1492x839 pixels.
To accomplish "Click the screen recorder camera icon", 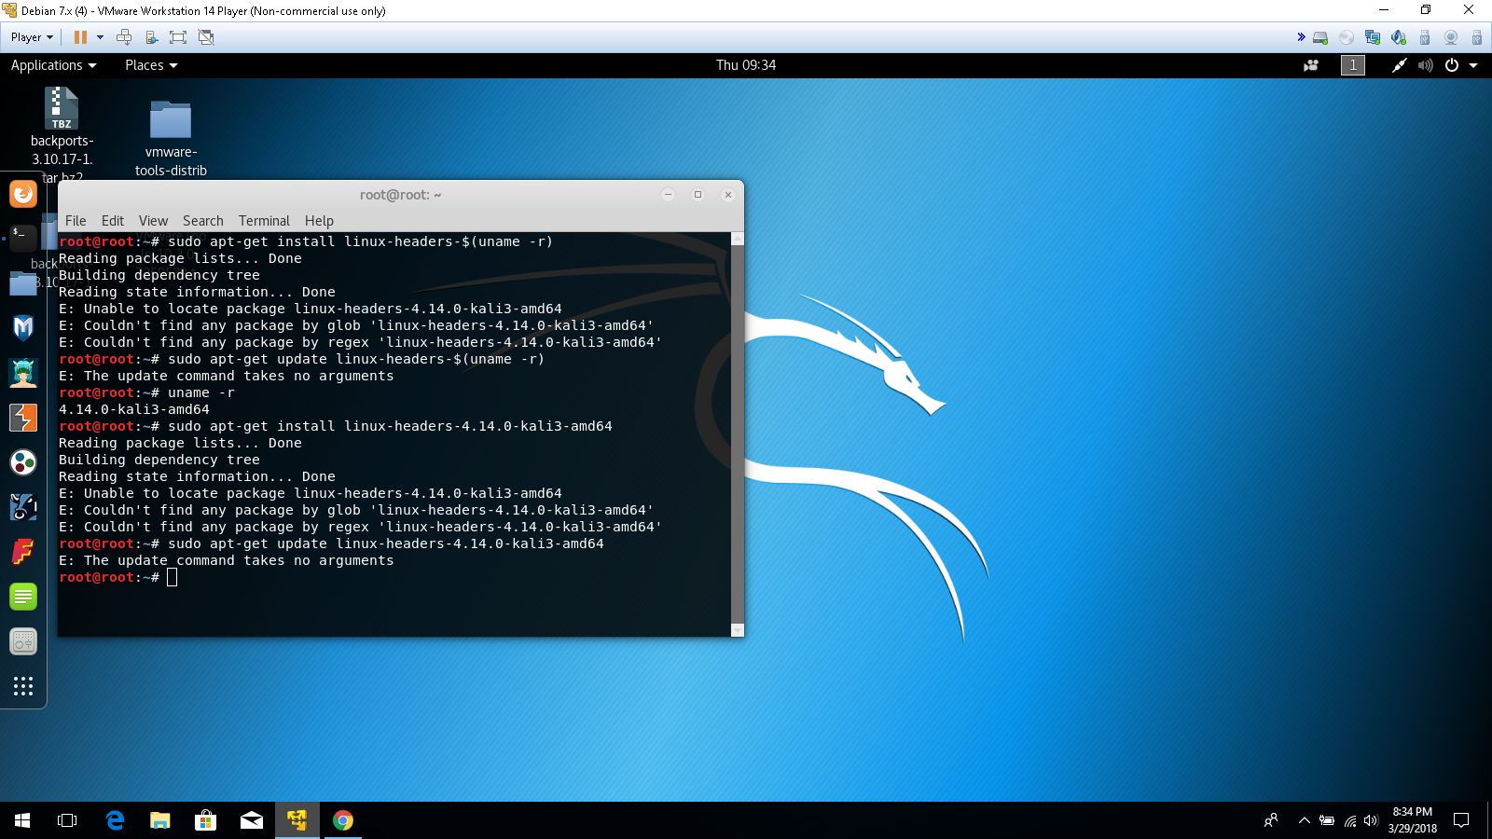I will 1311,65.
